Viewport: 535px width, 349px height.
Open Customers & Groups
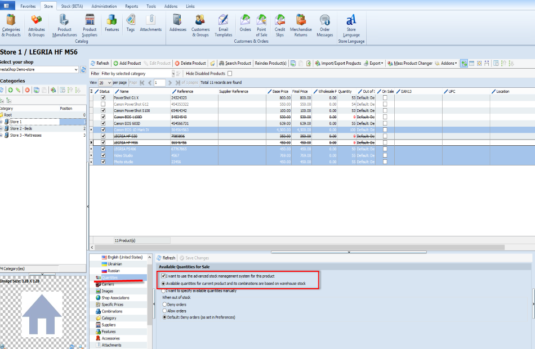200,25
